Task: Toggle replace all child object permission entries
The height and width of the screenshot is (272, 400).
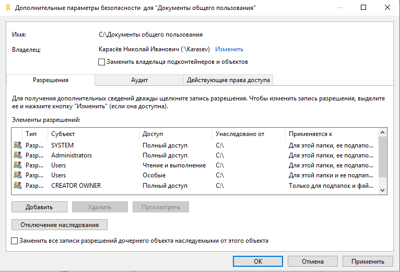Action: tap(15, 241)
